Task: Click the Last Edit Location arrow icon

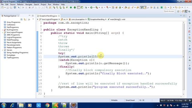Action: click(176, 7)
